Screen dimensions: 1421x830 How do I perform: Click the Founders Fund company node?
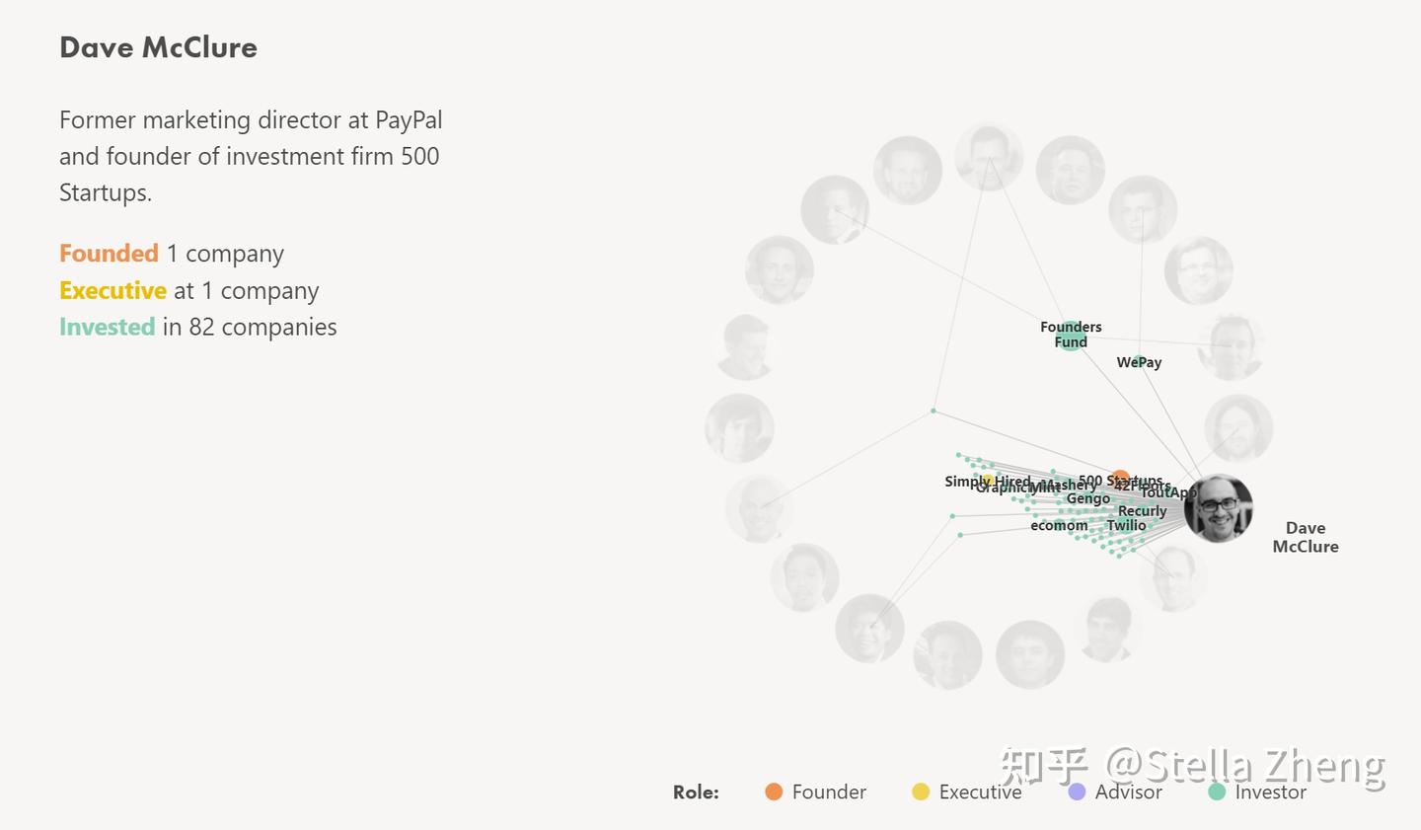tap(1071, 336)
